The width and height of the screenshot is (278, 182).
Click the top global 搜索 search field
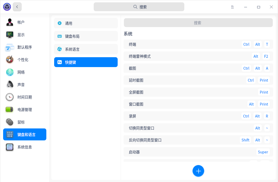pos(139,7)
